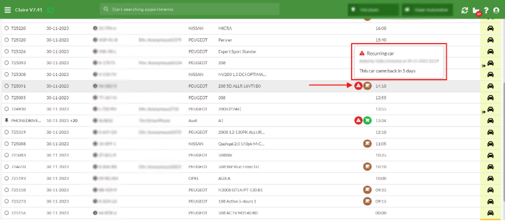Click the car icon on row 725091

coord(491,86)
